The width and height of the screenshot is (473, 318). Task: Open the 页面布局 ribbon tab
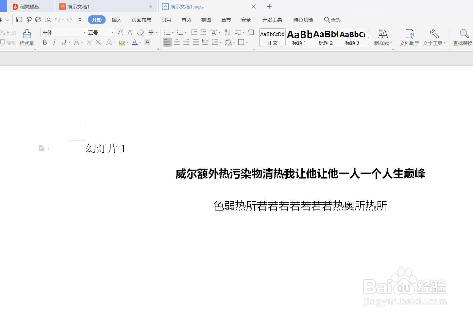coord(141,20)
